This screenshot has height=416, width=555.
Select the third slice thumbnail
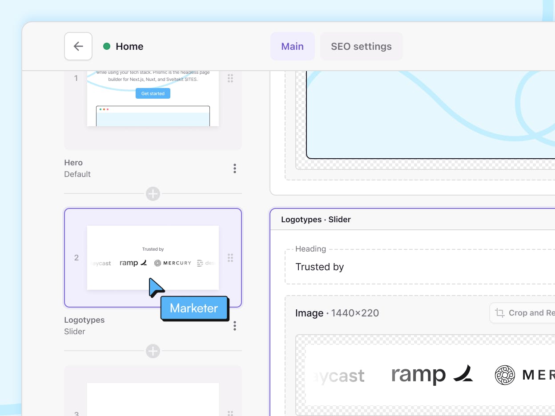click(x=153, y=391)
